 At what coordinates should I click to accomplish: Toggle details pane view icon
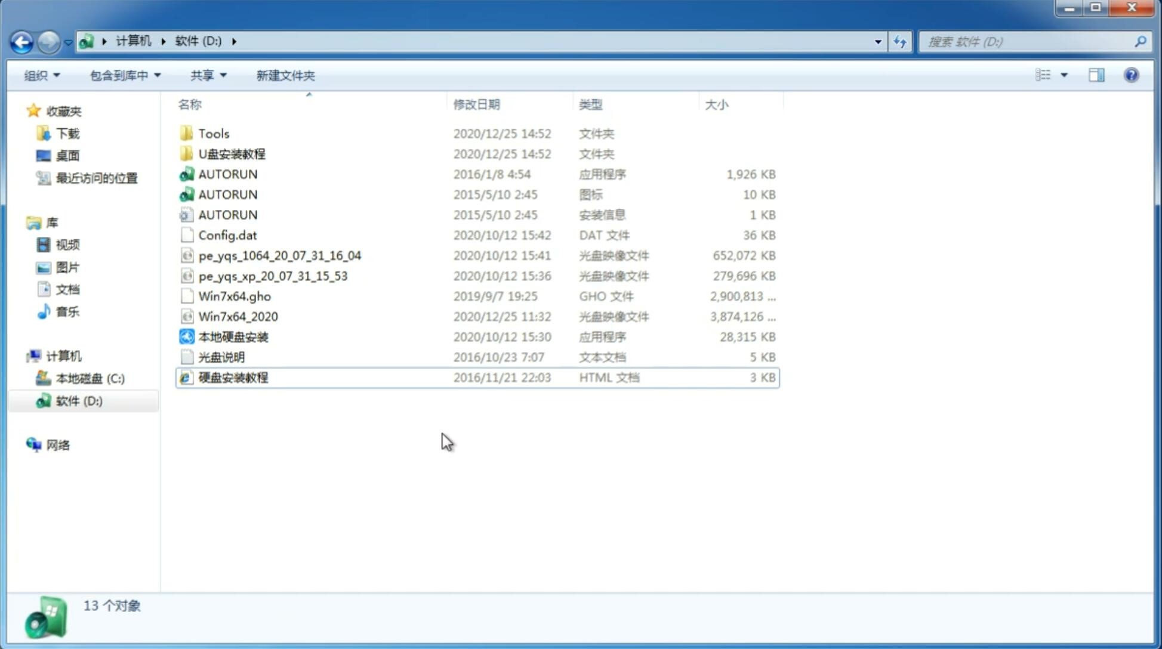(x=1096, y=74)
